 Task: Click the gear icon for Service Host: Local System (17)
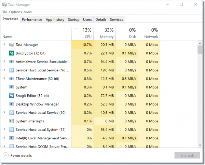[11, 129]
